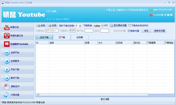Open 代理设置 proxy settings icon
Screen dimensions: 176x105
click(x=6, y=95)
